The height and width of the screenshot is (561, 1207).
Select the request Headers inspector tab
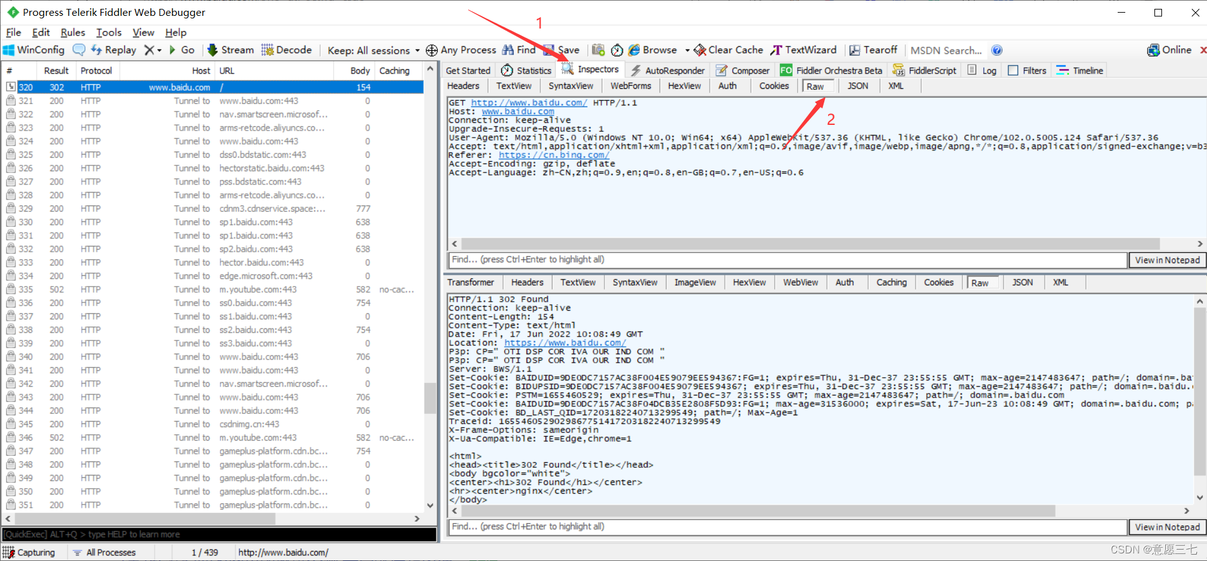(463, 86)
